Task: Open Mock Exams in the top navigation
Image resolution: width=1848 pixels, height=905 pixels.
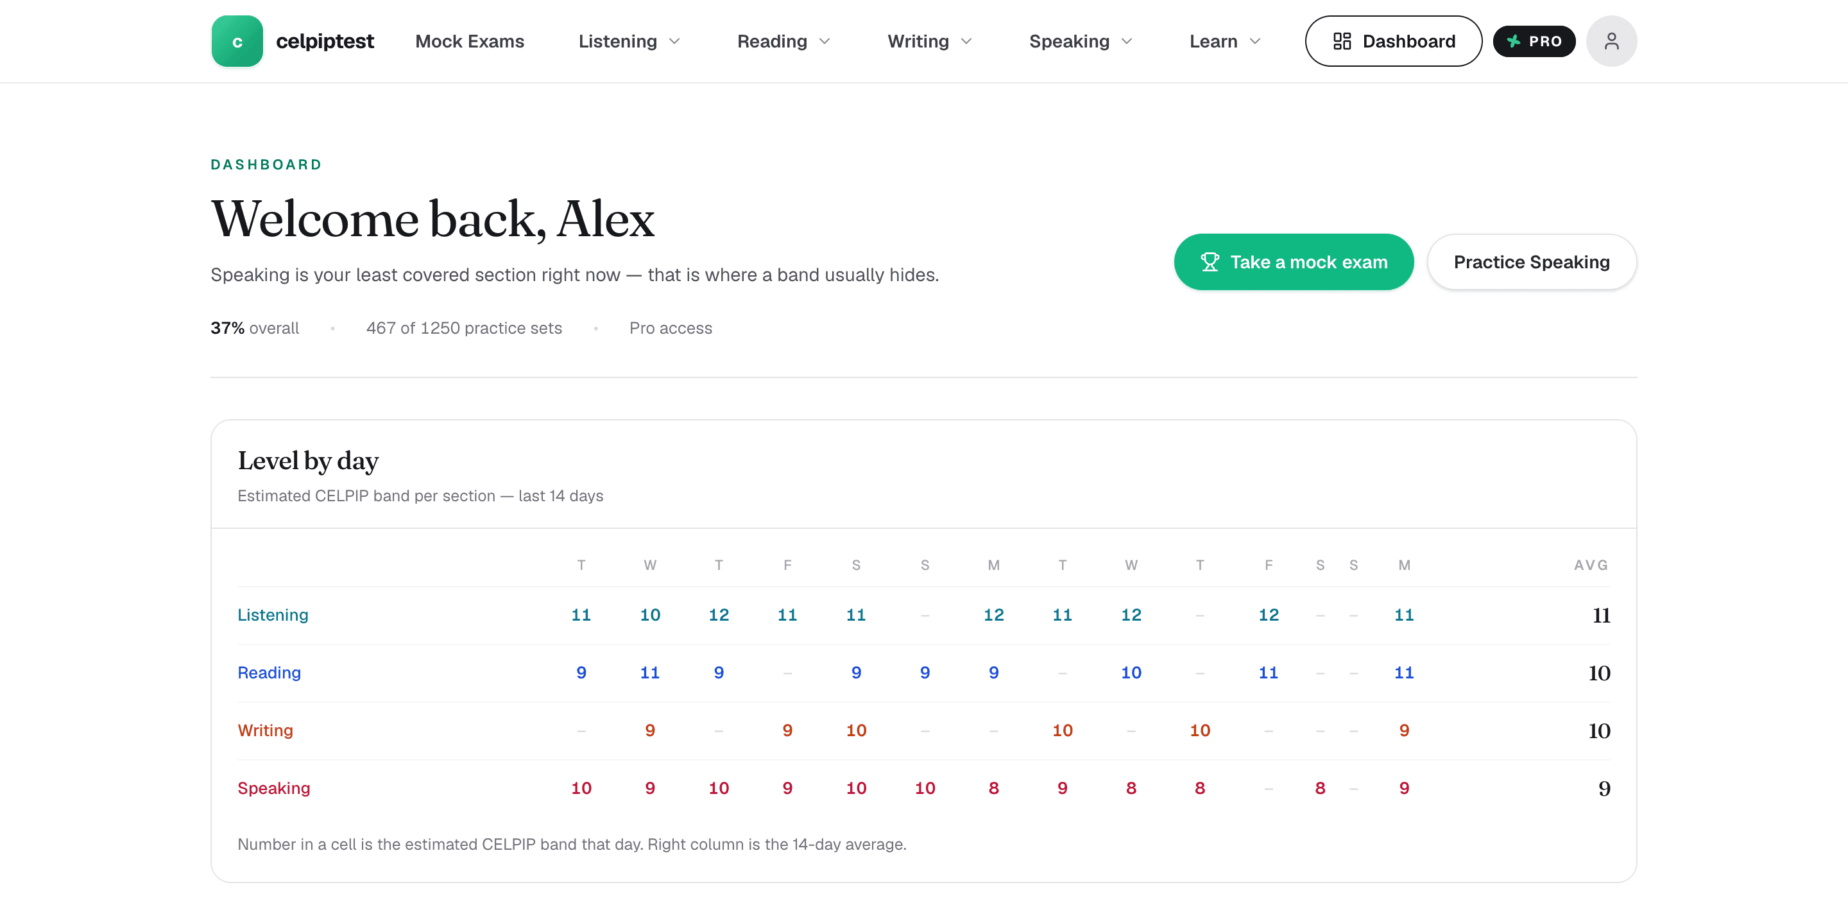Action: [469, 41]
